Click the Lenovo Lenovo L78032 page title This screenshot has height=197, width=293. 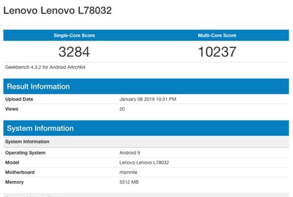click(58, 10)
